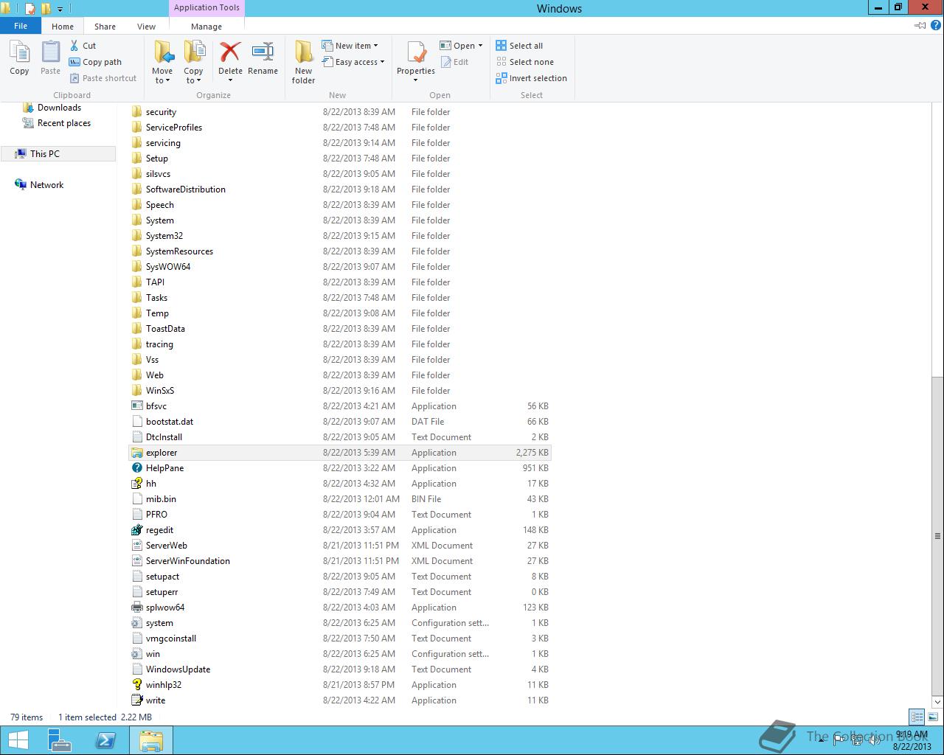Click the vertical scrollbar thumb
Image resolution: width=944 pixels, height=755 pixels.
point(937,536)
